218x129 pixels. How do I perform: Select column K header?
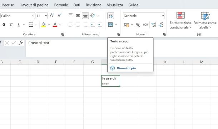pos(165,62)
